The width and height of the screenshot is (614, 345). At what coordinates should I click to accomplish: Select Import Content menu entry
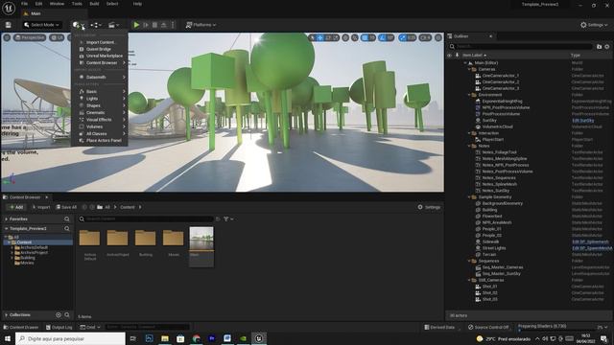[x=100, y=42]
